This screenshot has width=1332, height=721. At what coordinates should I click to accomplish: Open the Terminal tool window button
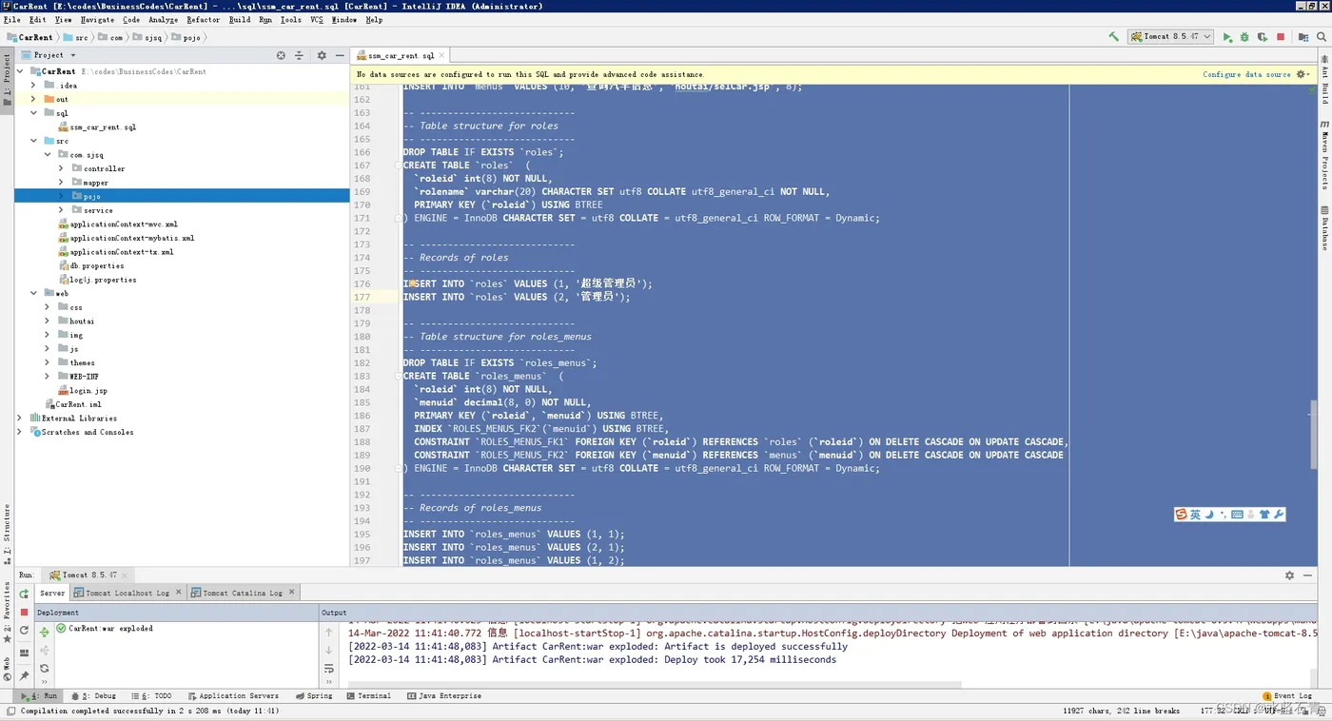click(x=368, y=696)
